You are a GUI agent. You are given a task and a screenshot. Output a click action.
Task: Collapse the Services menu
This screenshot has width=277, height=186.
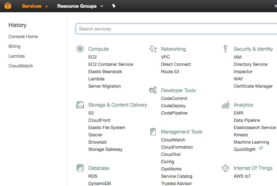pos(35,6)
